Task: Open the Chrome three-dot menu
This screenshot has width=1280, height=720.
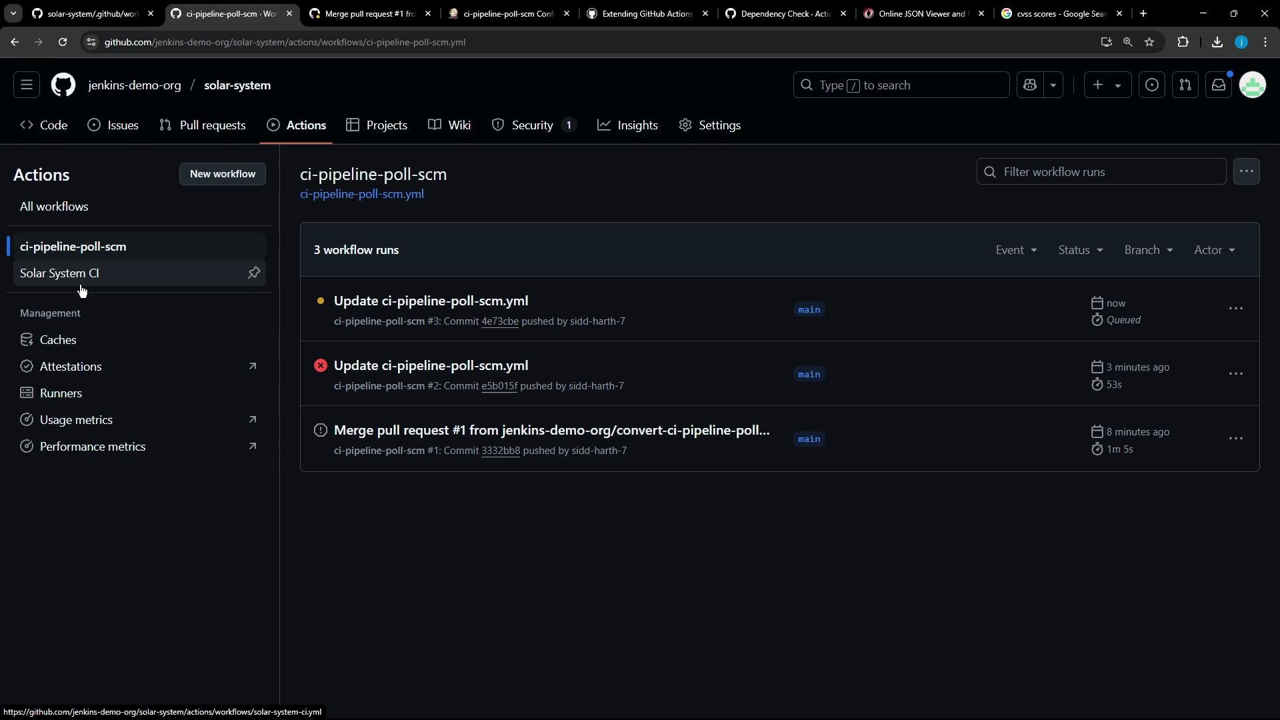Action: 1265,42
